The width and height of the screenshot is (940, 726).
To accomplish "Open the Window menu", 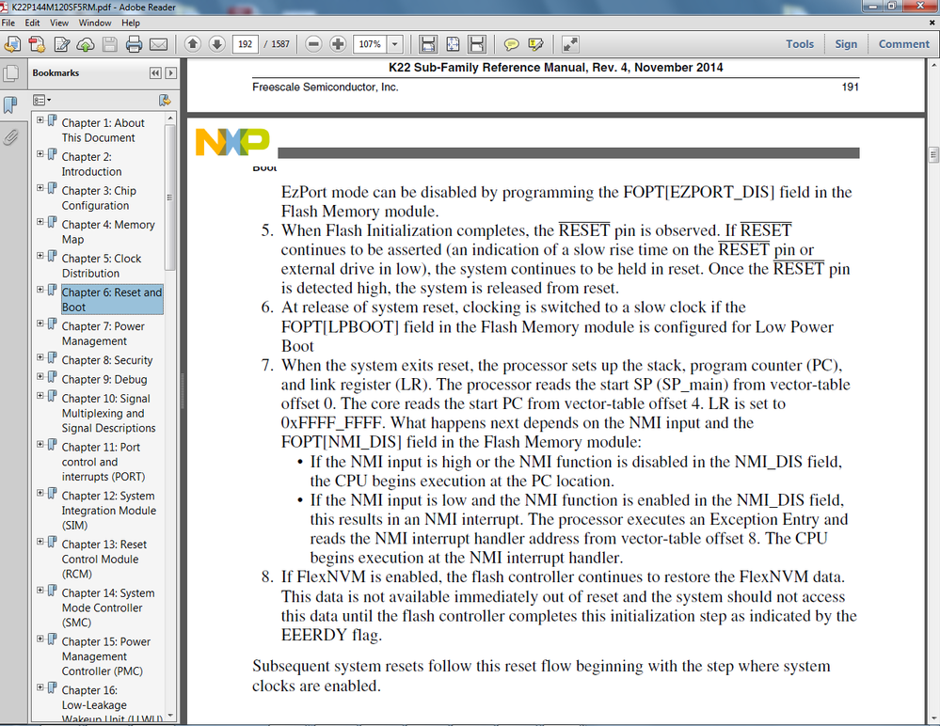I will coord(95,23).
